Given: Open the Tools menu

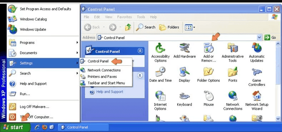Looking at the screenshot, I should [x=141, y=17].
